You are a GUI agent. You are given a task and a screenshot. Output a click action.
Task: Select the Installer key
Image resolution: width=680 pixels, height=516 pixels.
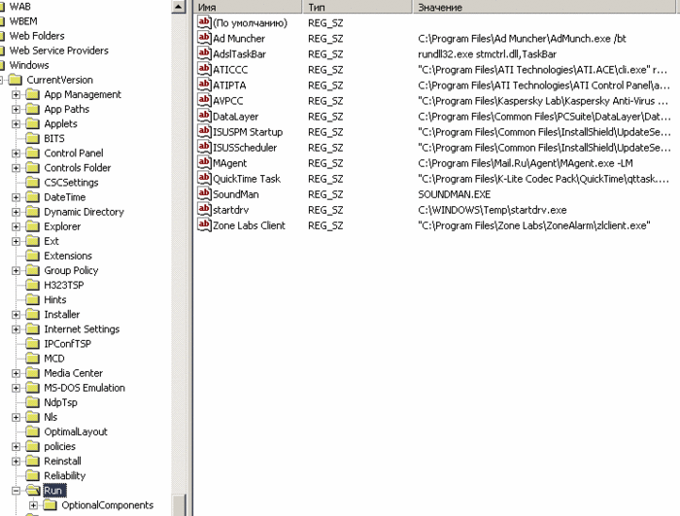click(61, 314)
